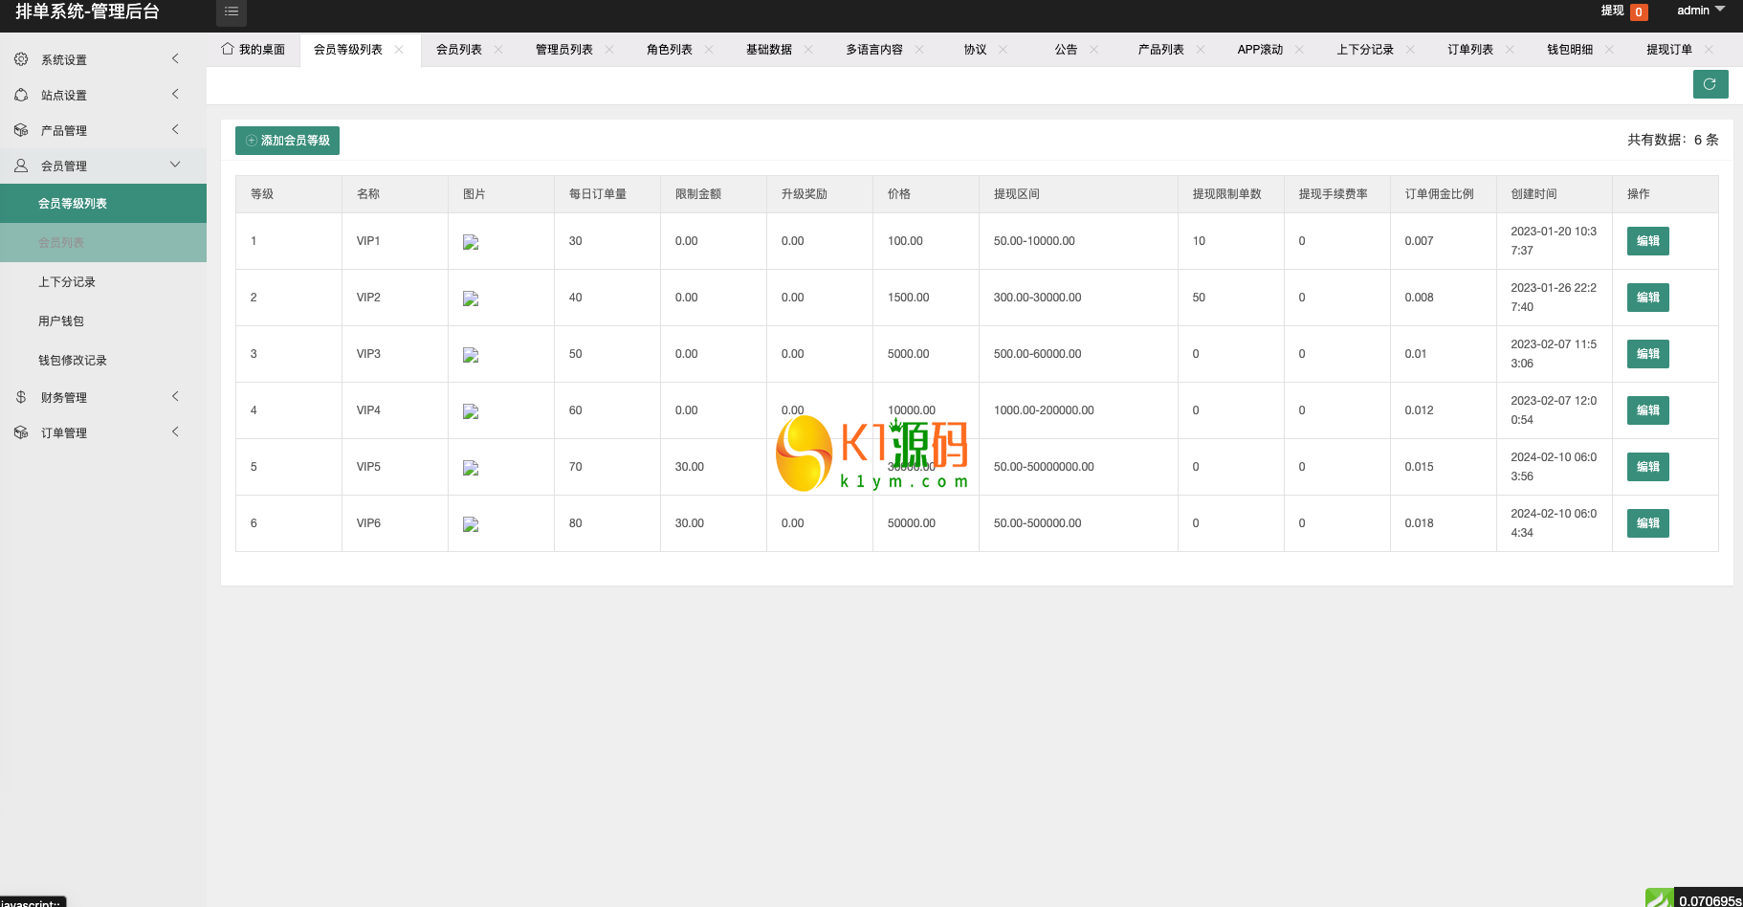Edit the VIP3 level row

tap(1648, 354)
